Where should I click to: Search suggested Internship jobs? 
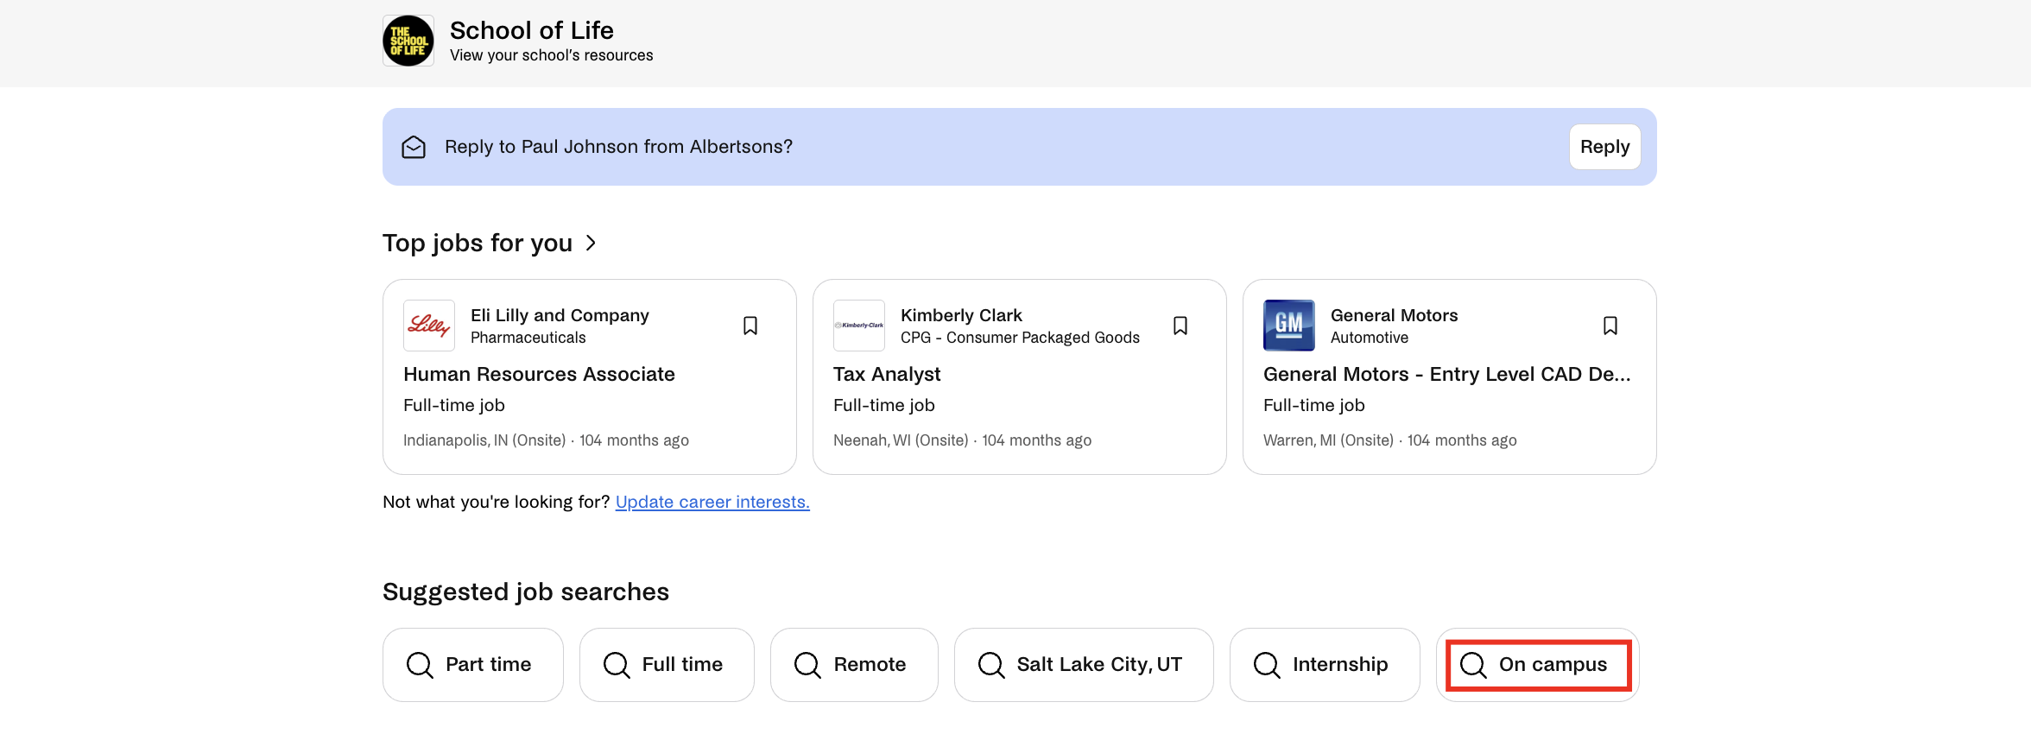point(1325,665)
